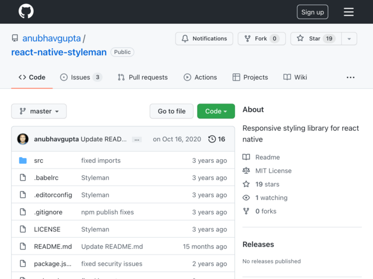Viewport: 373px width, 279px height.
Task: Click the Go to file button
Action: (x=171, y=111)
